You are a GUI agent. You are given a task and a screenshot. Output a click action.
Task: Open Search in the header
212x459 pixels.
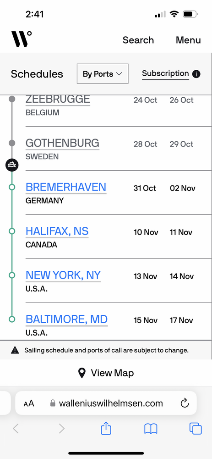click(x=138, y=40)
